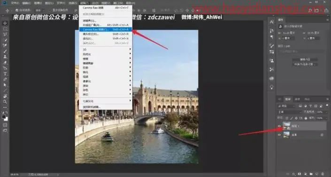Toggle the 自动选择 checkbox
331x177 pixels.
click(x=17, y=10)
